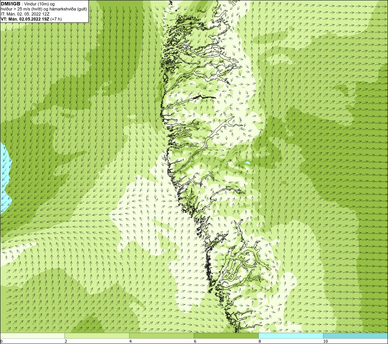Click the small cyan wind patch inland

(x=247, y=163)
